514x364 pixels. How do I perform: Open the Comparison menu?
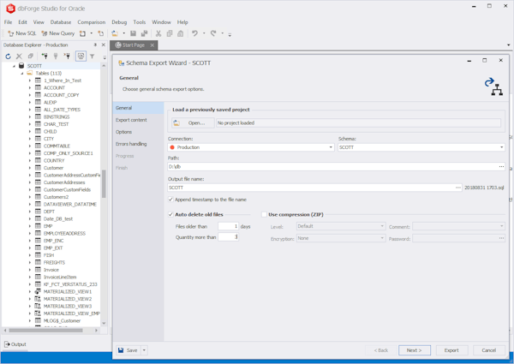(92, 22)
